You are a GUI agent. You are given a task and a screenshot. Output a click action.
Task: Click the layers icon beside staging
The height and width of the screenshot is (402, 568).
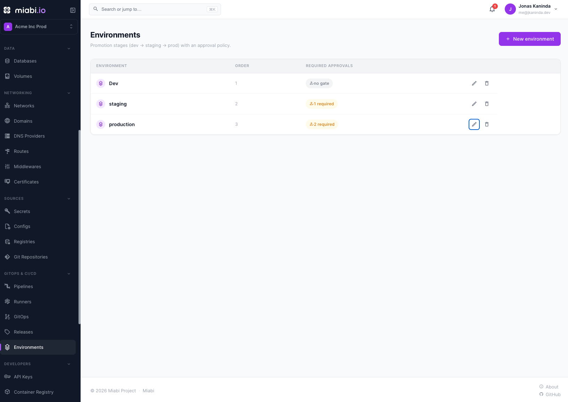point(101,104)
